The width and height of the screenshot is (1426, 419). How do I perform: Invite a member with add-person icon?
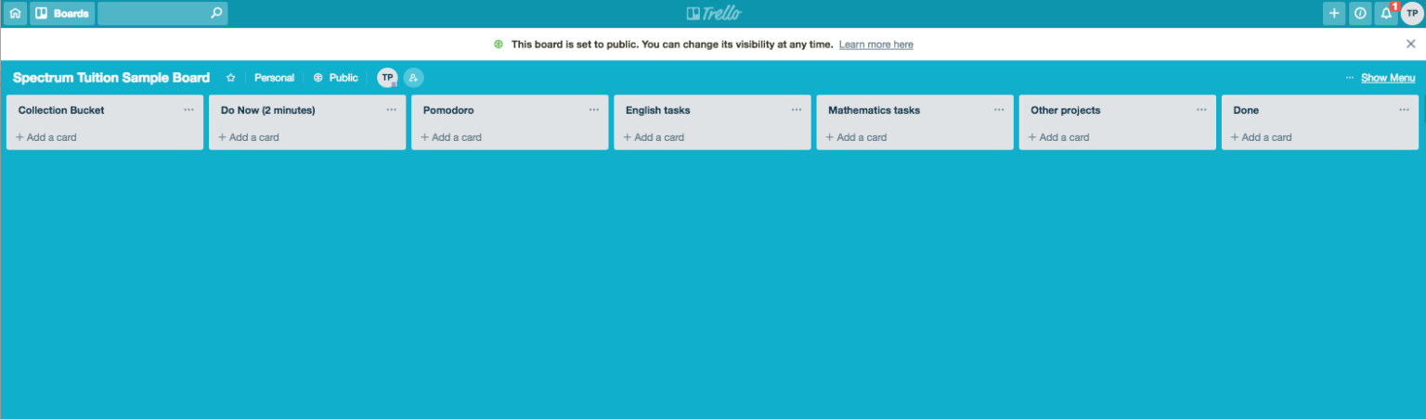[413, 78]
